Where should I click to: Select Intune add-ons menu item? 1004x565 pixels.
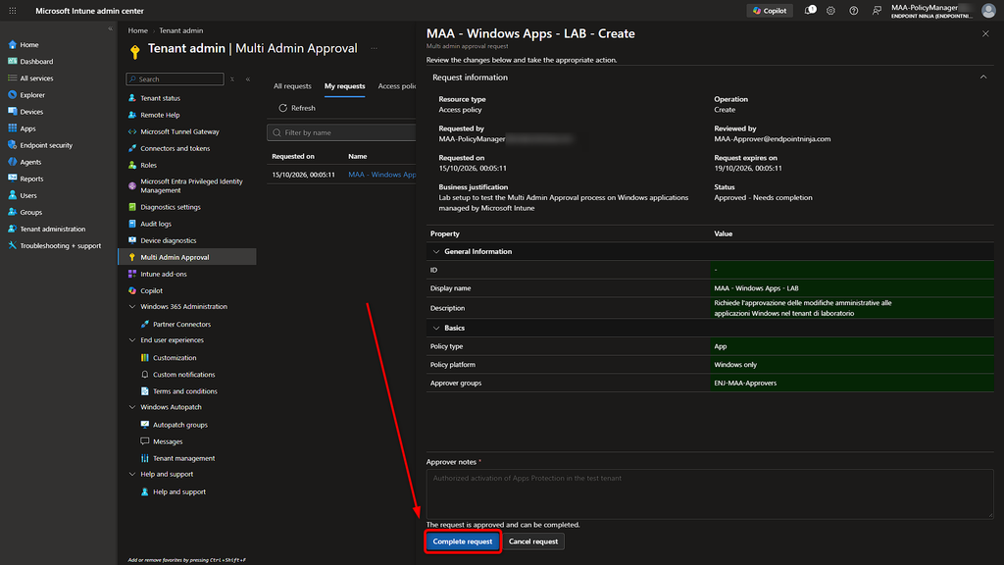(x=164, y=274)
